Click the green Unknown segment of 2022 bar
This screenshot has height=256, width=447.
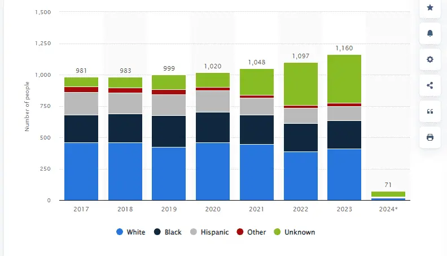click(x=301, y=84)
